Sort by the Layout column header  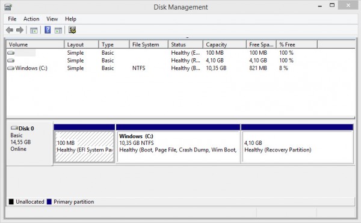[81, 44]
